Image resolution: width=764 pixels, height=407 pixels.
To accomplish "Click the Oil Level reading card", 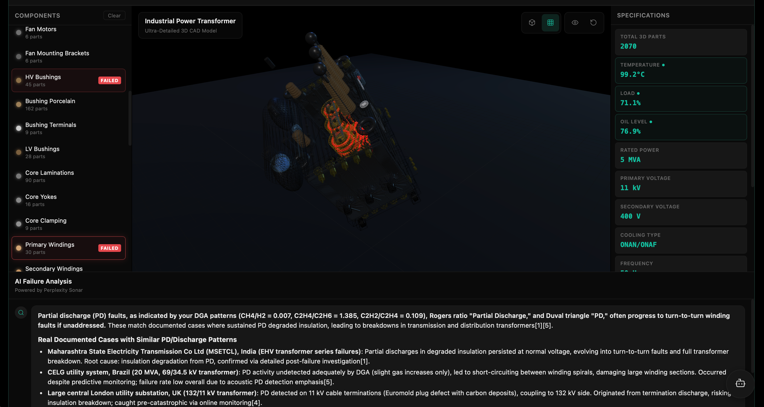I will [681, 127].
